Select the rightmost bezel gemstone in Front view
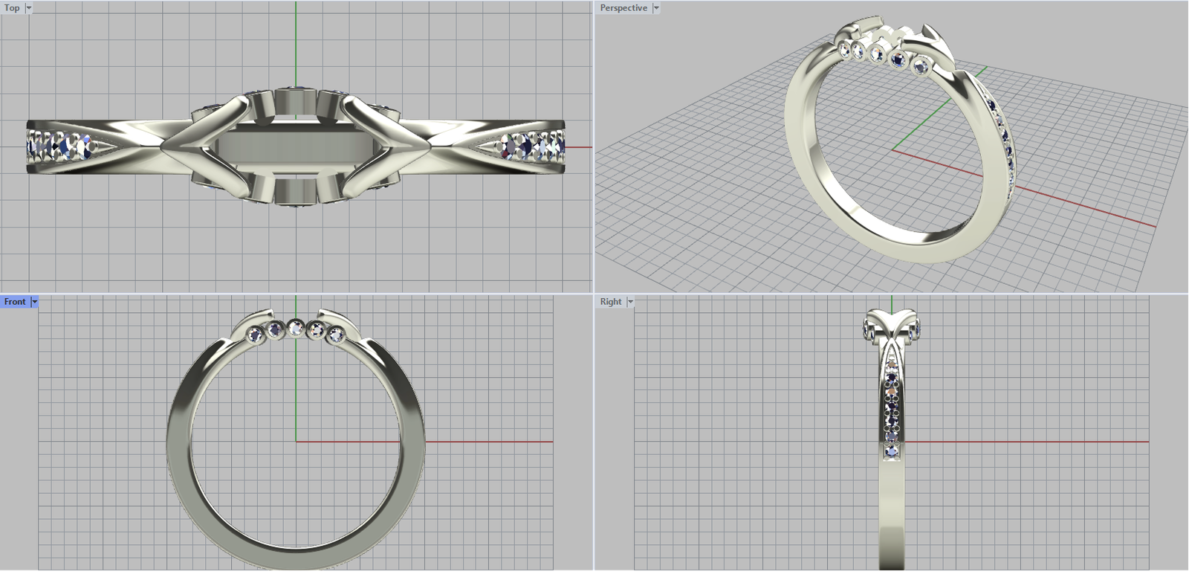Image resolution: width=1189 pixels, height=574 pixels. tap(336, 336)
